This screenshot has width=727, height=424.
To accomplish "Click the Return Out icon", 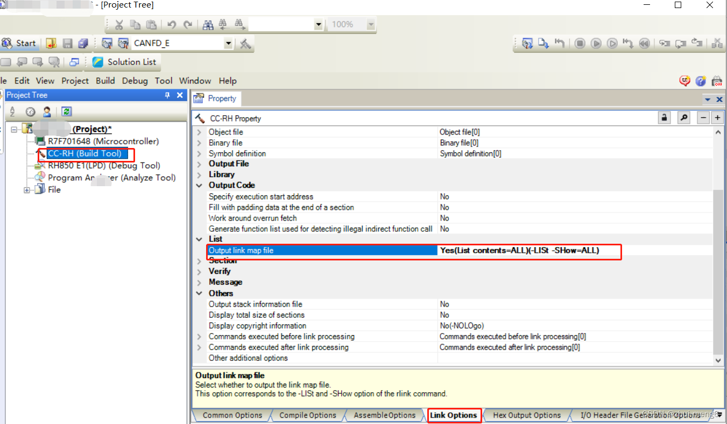I will point(697,43).
